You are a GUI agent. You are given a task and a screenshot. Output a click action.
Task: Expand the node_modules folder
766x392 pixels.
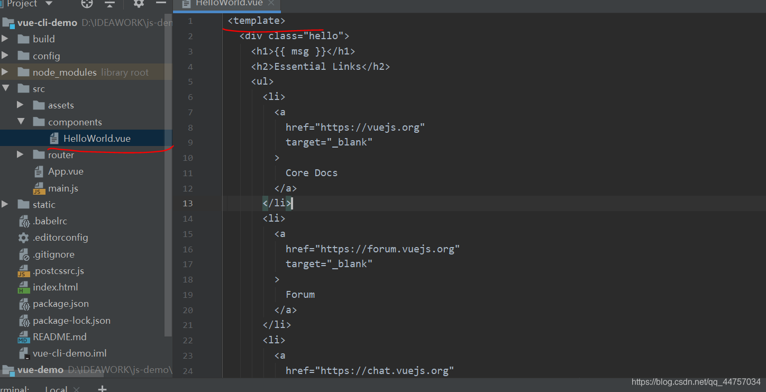click(5, 72)
